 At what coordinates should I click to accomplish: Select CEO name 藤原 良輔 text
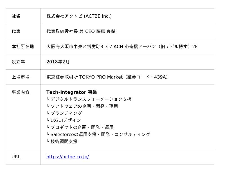[x=106, y=31]
